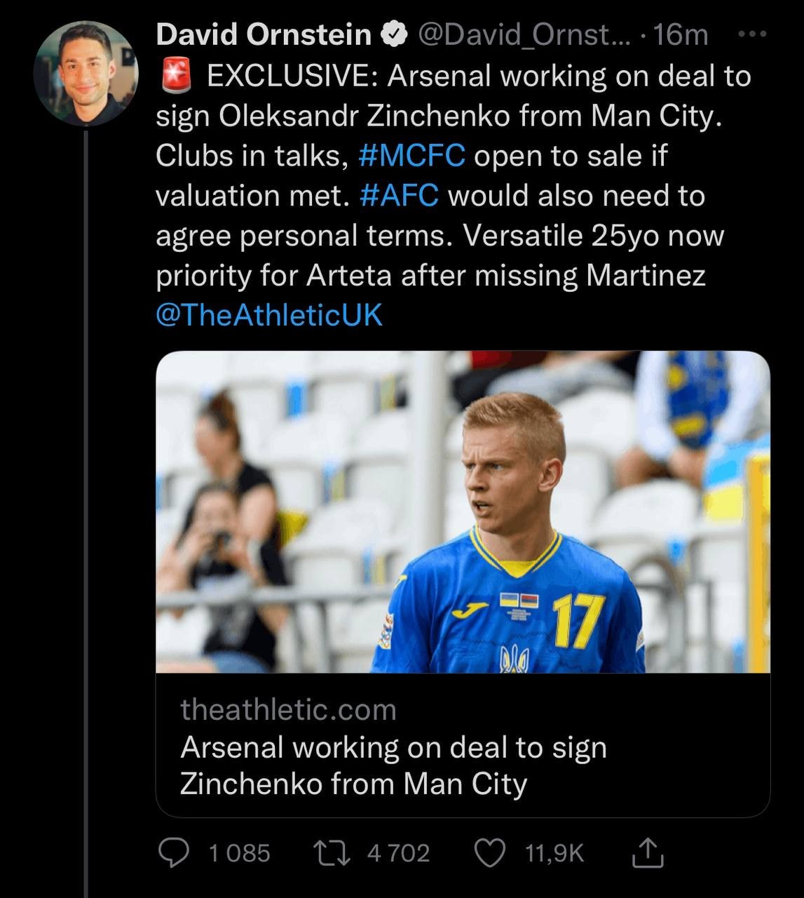Viewport: 804px width, 898px height.
Task: Open the #AFC hashtag
Action: pyautogui.click(x=399, y=196)
